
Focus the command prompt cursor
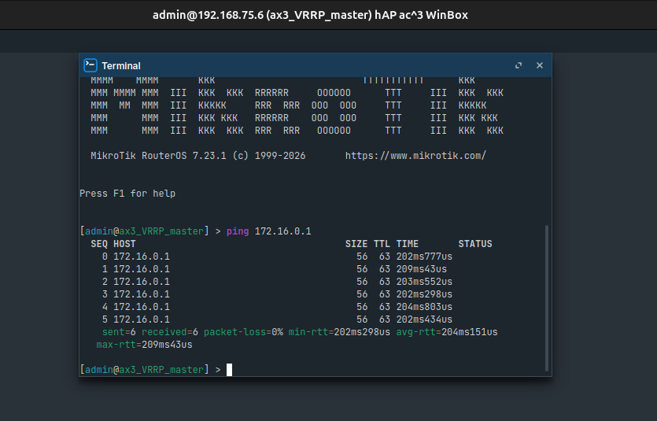[229, 370]
